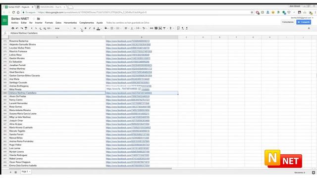Open the Insertar menu

tap(39, 23)
